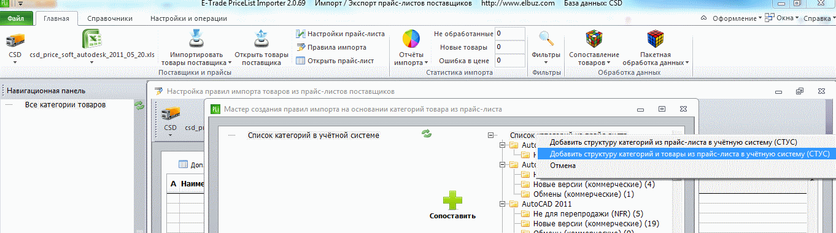Collapse the AutoCAD 2011 tree node
The image size is (836, 233).
(x=501, y=204)
